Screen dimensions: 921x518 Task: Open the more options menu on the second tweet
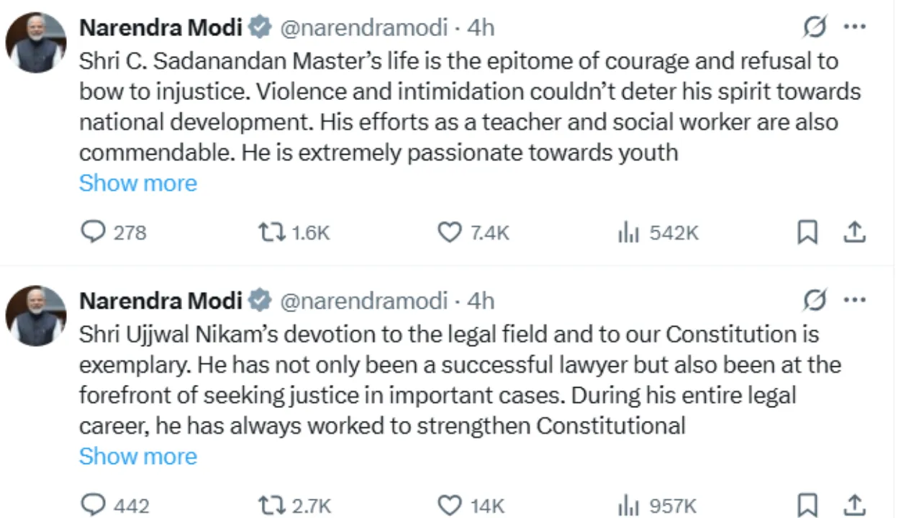tap(855, 300)
